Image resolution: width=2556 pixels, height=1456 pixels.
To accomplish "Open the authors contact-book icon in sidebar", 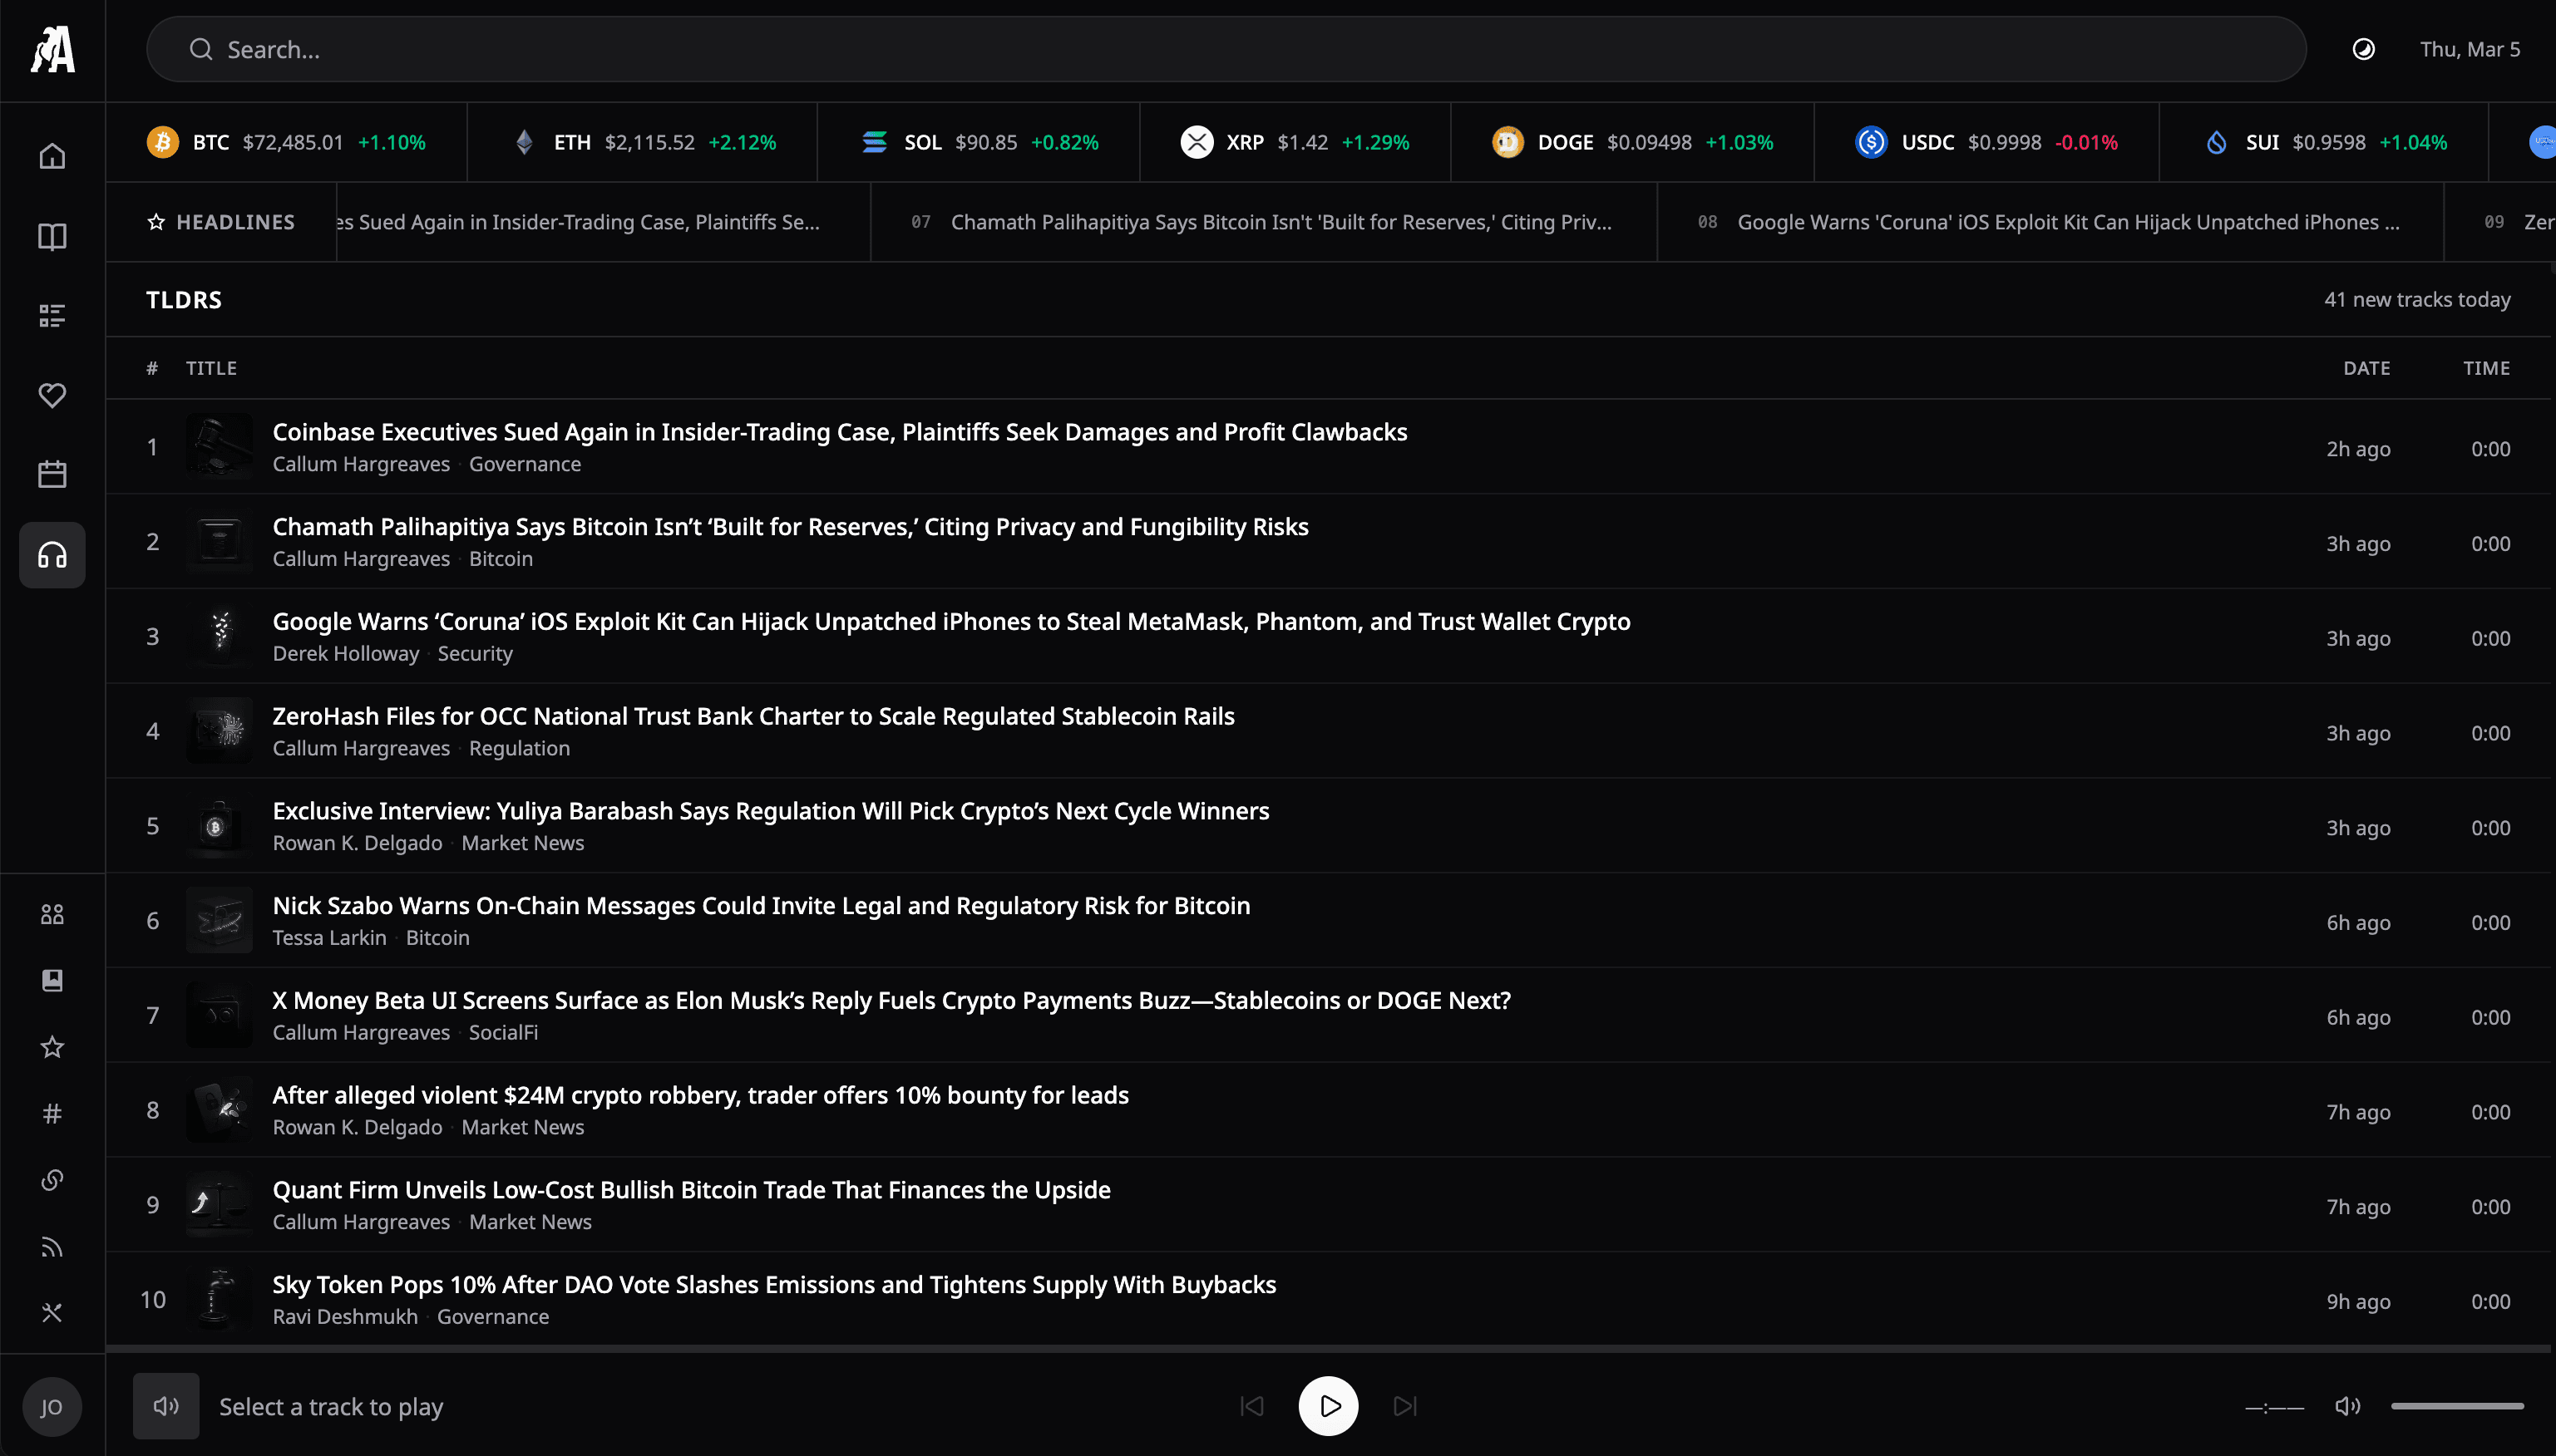I will point(51,981).
